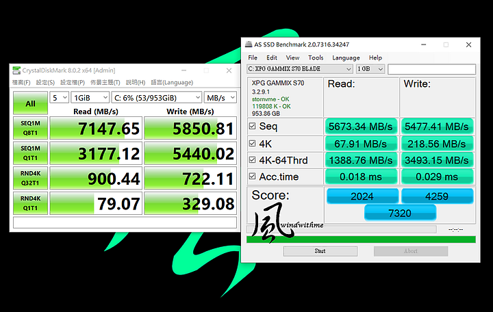The image size is (493, 312).
Task: Click the 67.91 MB/s 4K read value
Action: click(x=361, y=144)
